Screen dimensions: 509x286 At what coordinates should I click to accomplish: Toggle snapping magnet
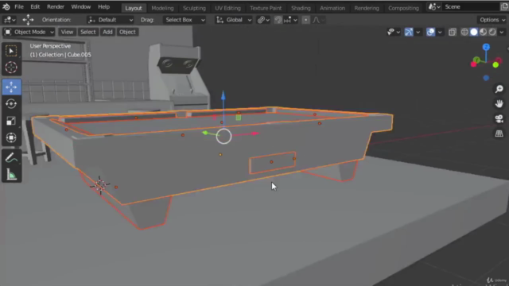coord(278,20)
